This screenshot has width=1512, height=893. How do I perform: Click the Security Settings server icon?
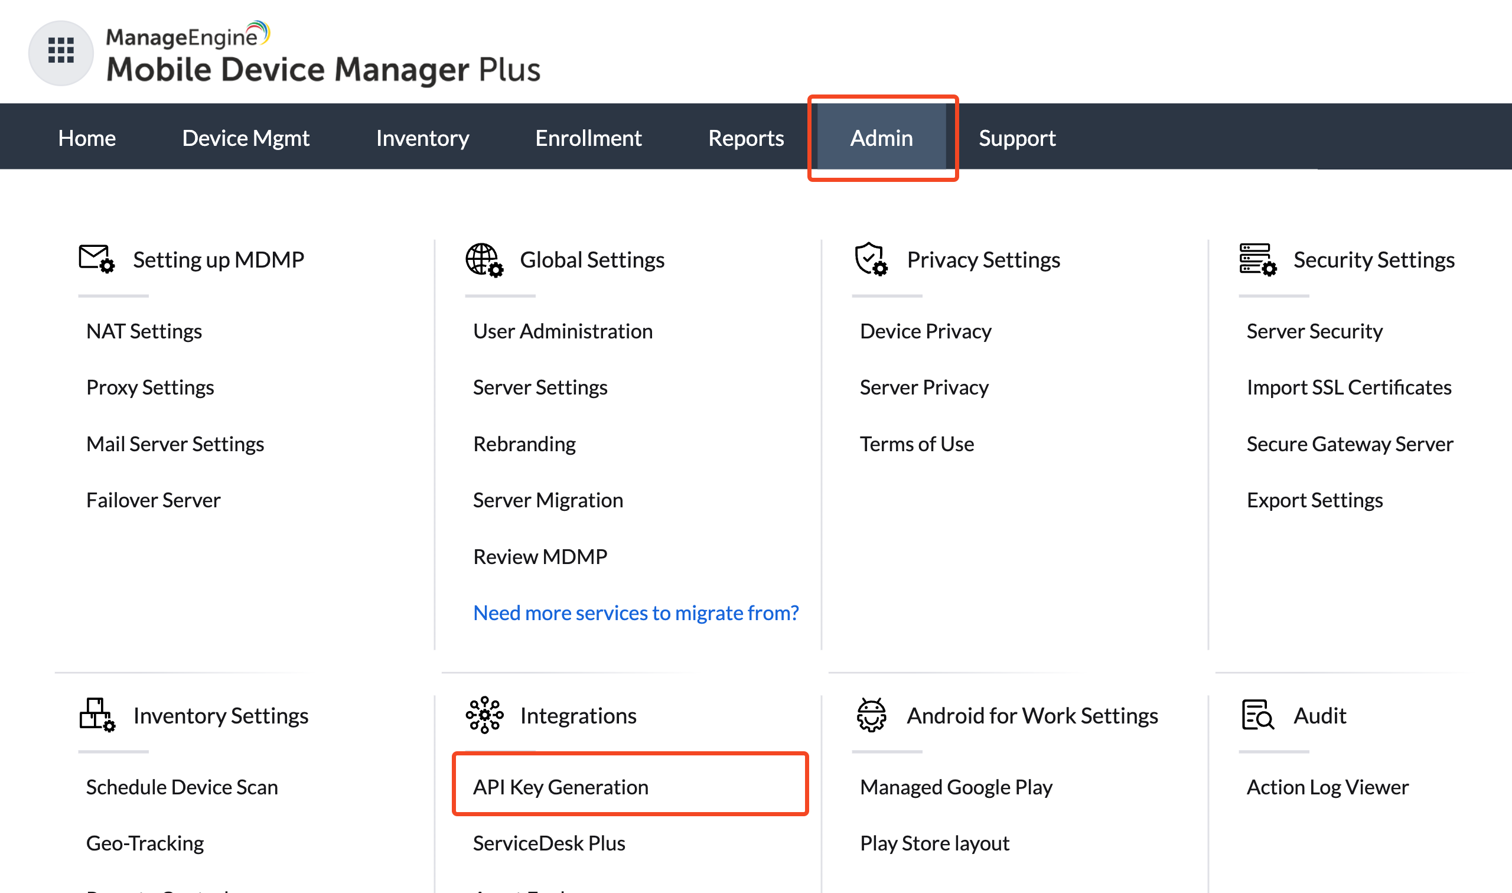[1257, 259]
